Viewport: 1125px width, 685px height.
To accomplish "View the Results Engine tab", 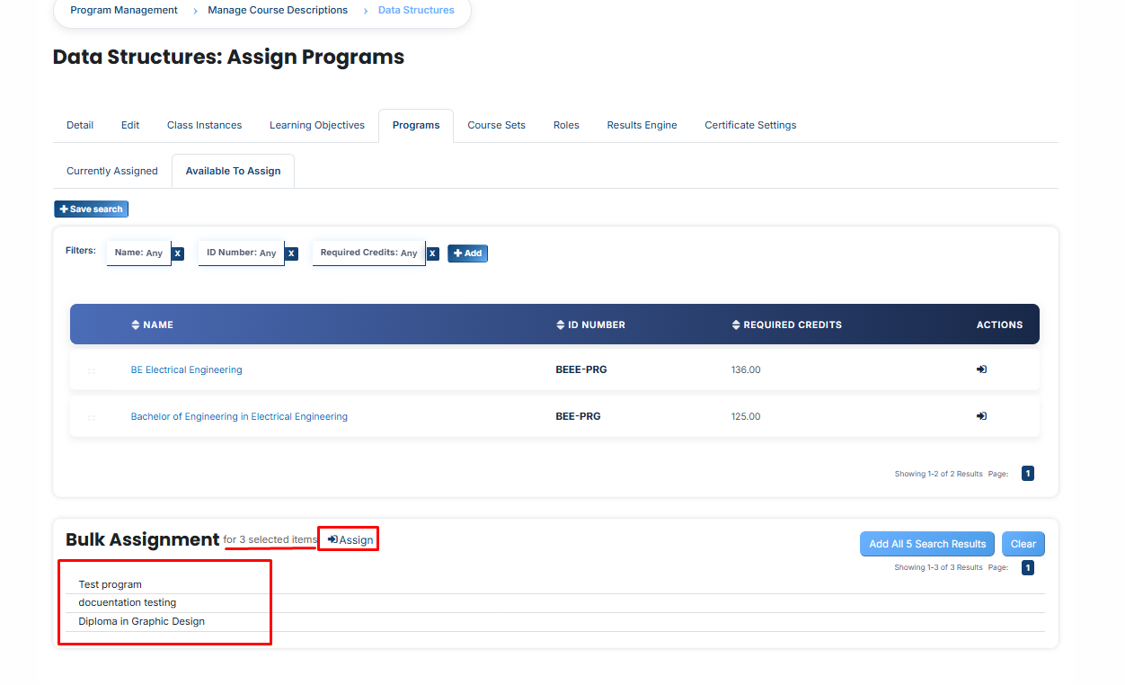I will click(x=642, y=125).
